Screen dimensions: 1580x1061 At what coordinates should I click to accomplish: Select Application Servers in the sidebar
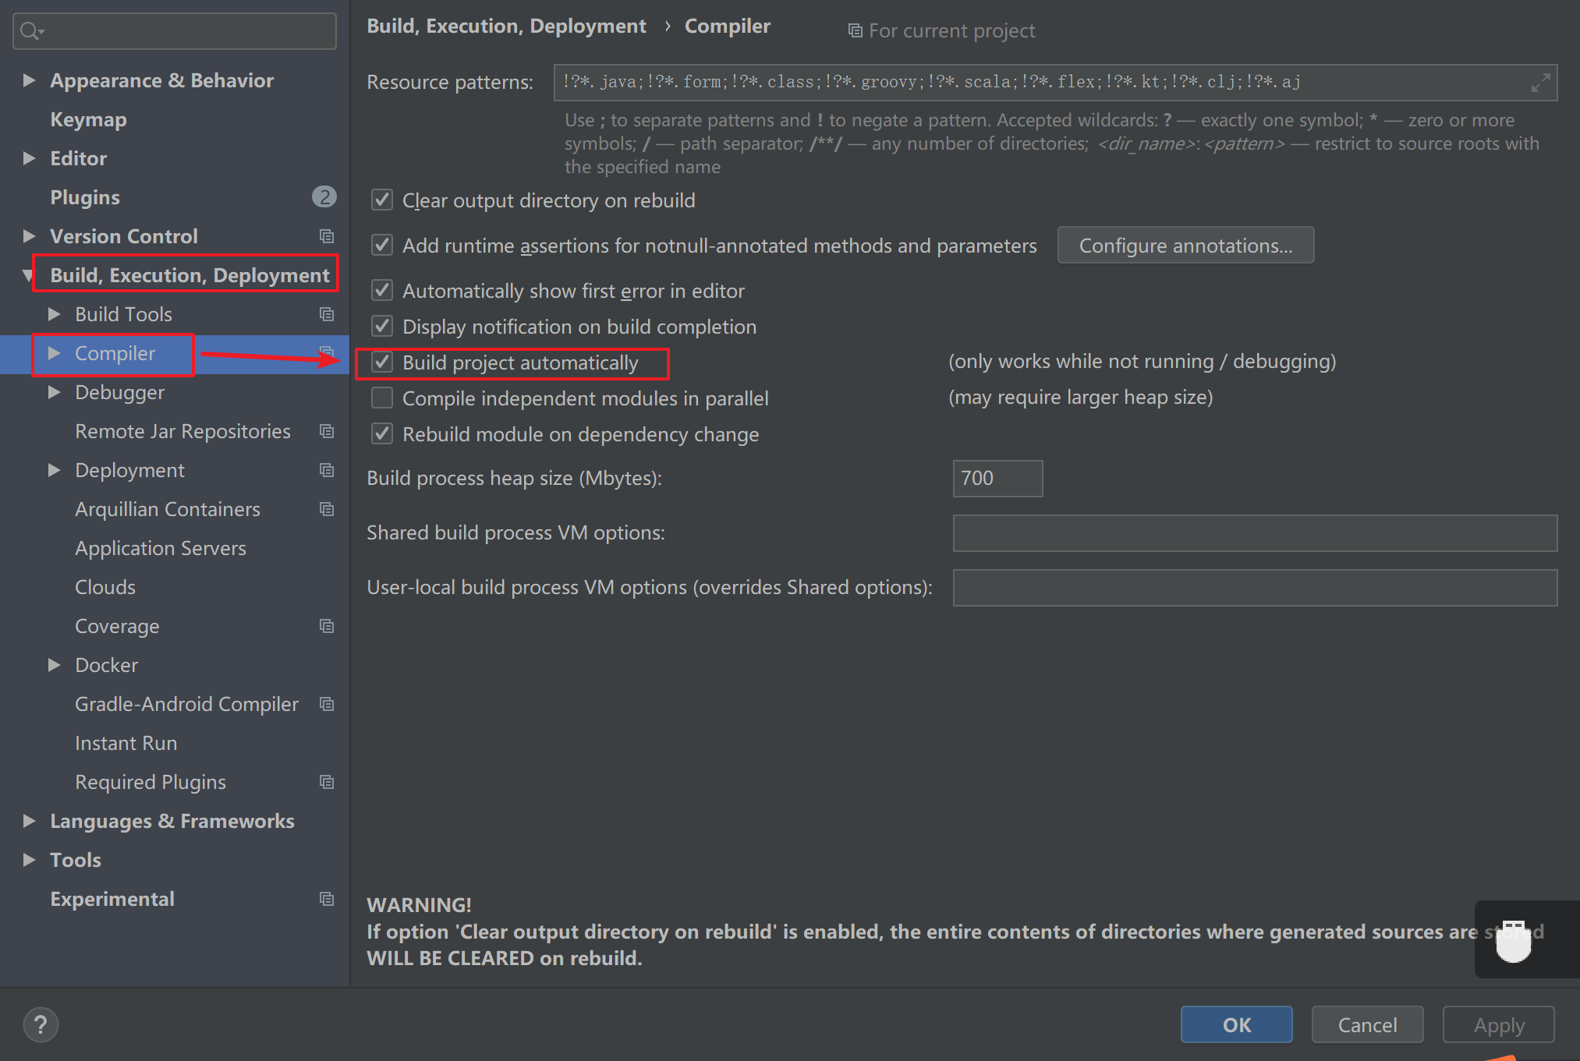160,548
